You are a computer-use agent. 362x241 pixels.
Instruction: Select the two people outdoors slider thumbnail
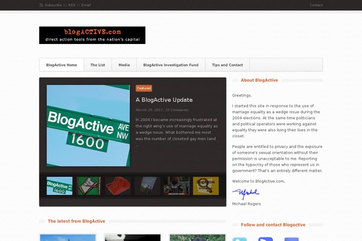(147, 186)
